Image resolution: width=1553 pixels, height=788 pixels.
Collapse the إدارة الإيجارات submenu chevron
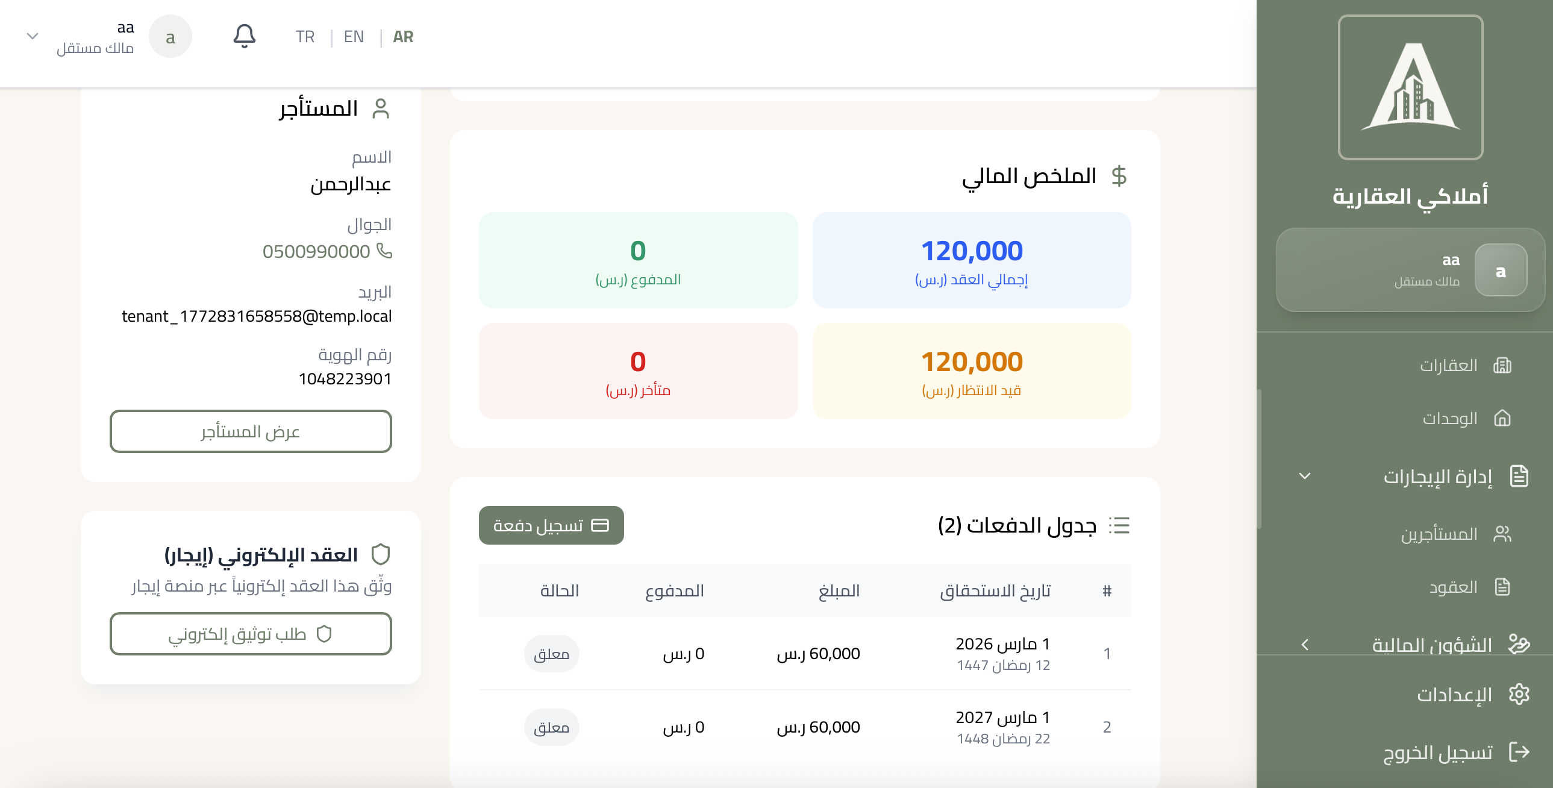point(1306,477)
